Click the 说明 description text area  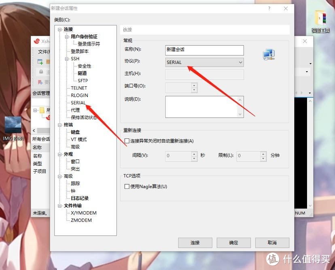[204, 107]
